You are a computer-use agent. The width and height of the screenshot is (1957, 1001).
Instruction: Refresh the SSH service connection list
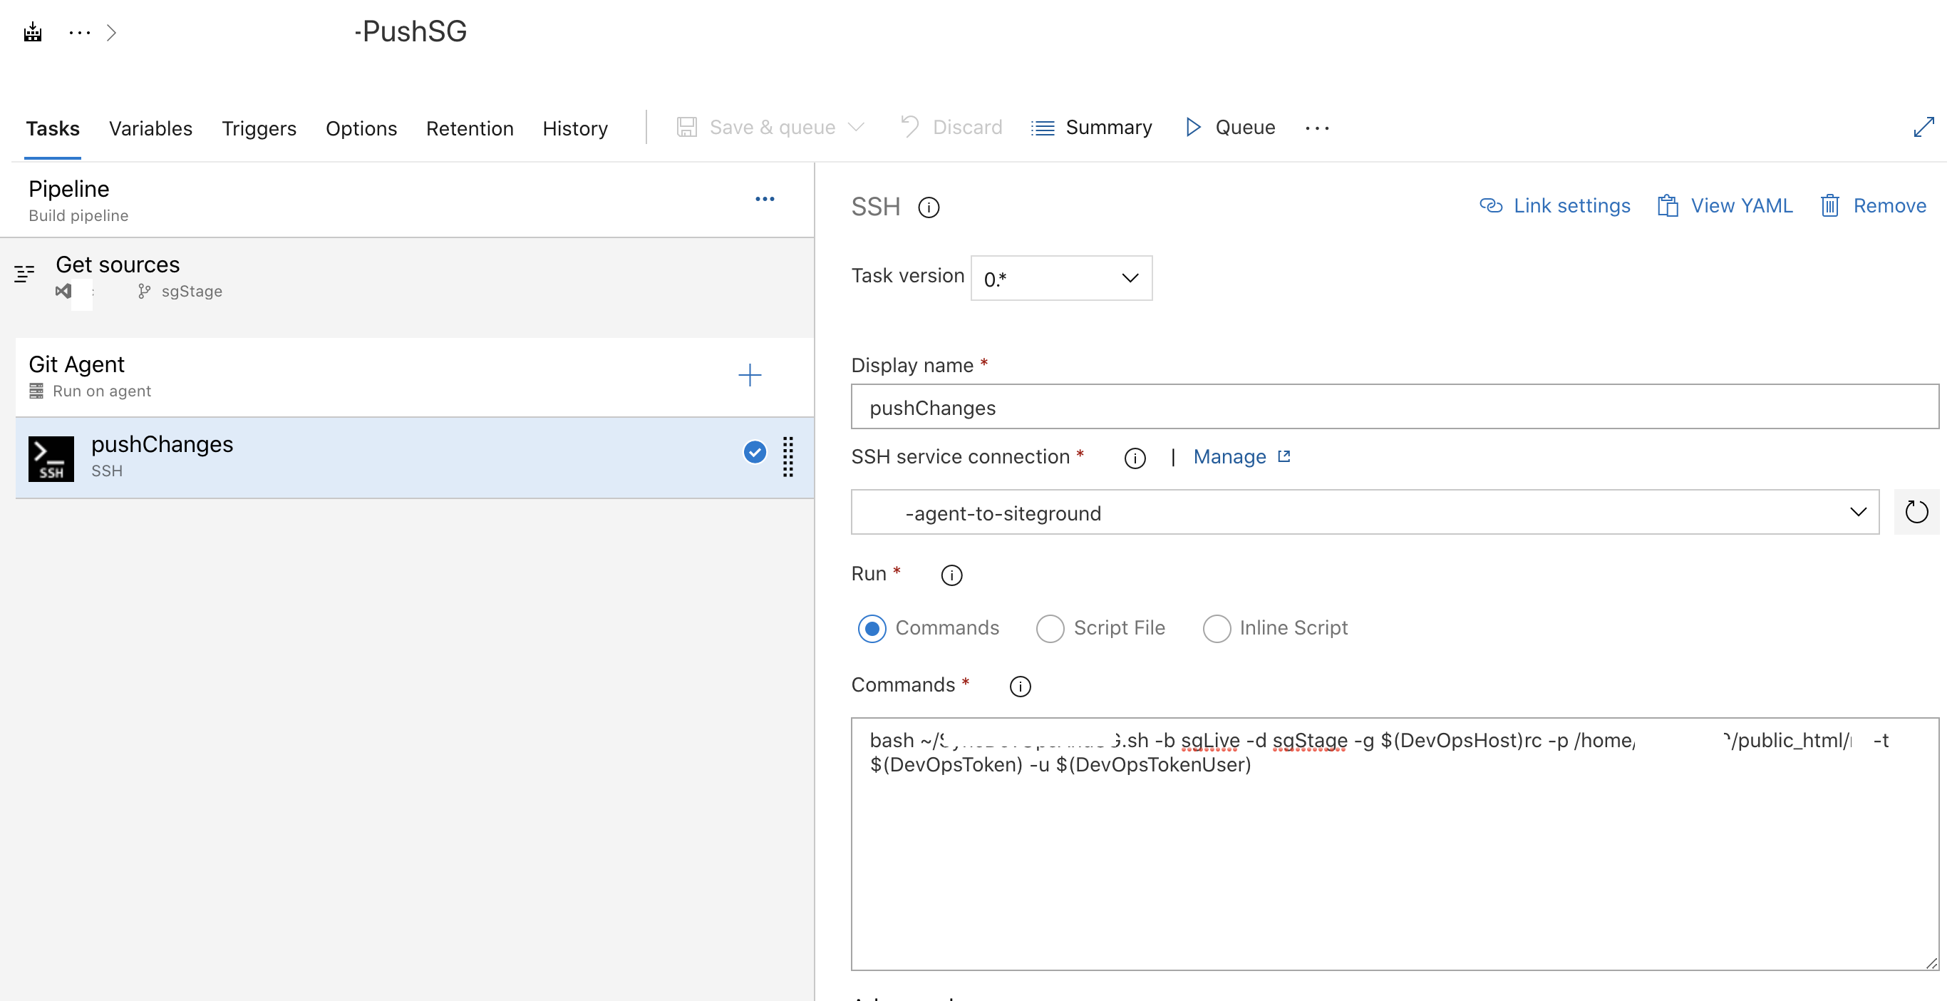[x=1915, y=513]
